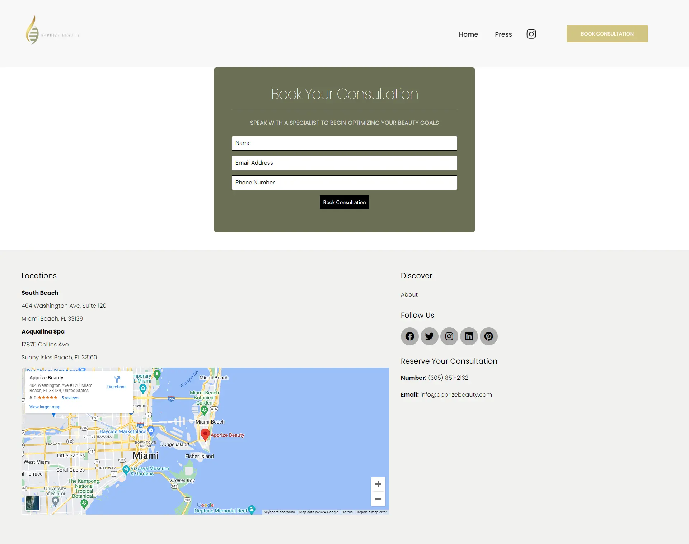Click the Home menu item
The height and width of the screenshot is (544, 689).
(x=468, y=34)
